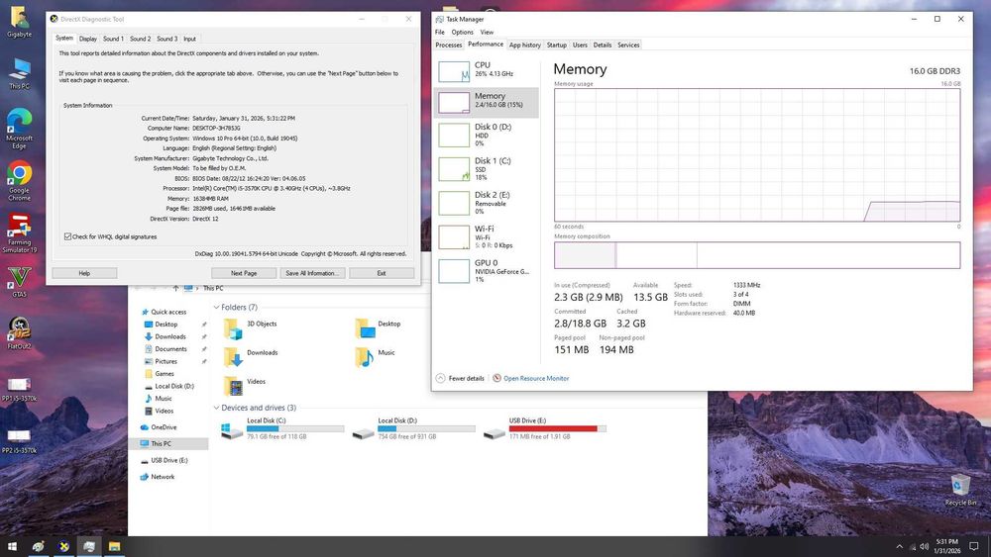This screenshot has width=991, height=557.
Task: Open the This PC desktop icon
Action: pyautogui.click(x=19, y=74)
